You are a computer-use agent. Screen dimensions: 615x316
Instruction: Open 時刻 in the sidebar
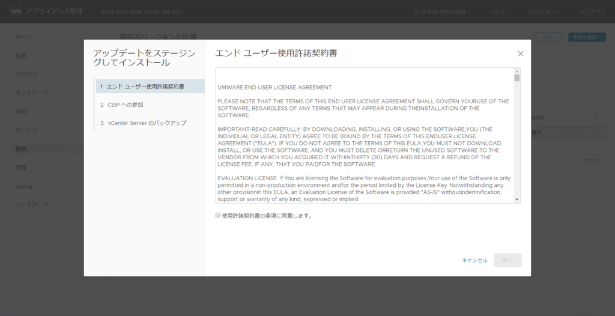(x=21, y=112)
